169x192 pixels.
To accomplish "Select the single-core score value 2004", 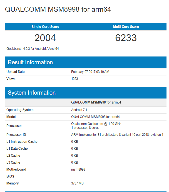I will tap(45, 38).
